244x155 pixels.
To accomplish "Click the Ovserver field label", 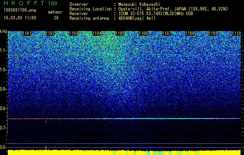I will pos(79,5).
